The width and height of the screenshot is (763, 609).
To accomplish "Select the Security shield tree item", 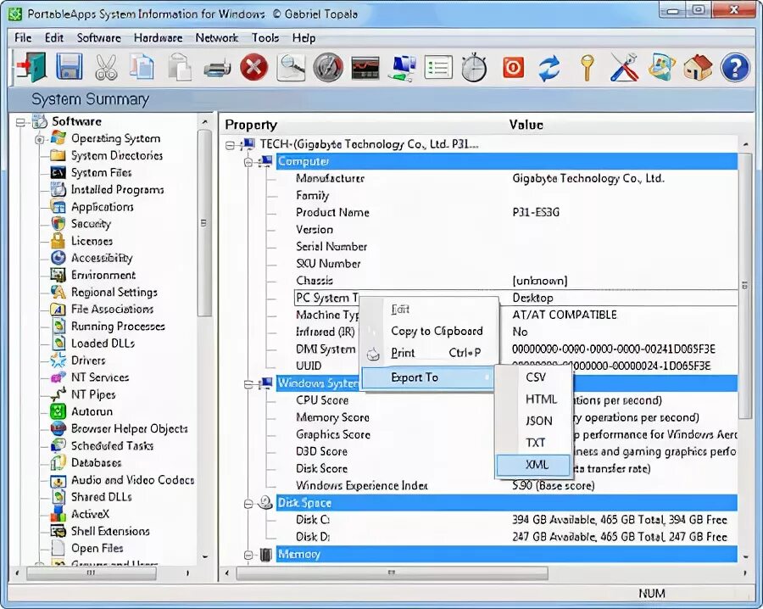I will (91, 224).
